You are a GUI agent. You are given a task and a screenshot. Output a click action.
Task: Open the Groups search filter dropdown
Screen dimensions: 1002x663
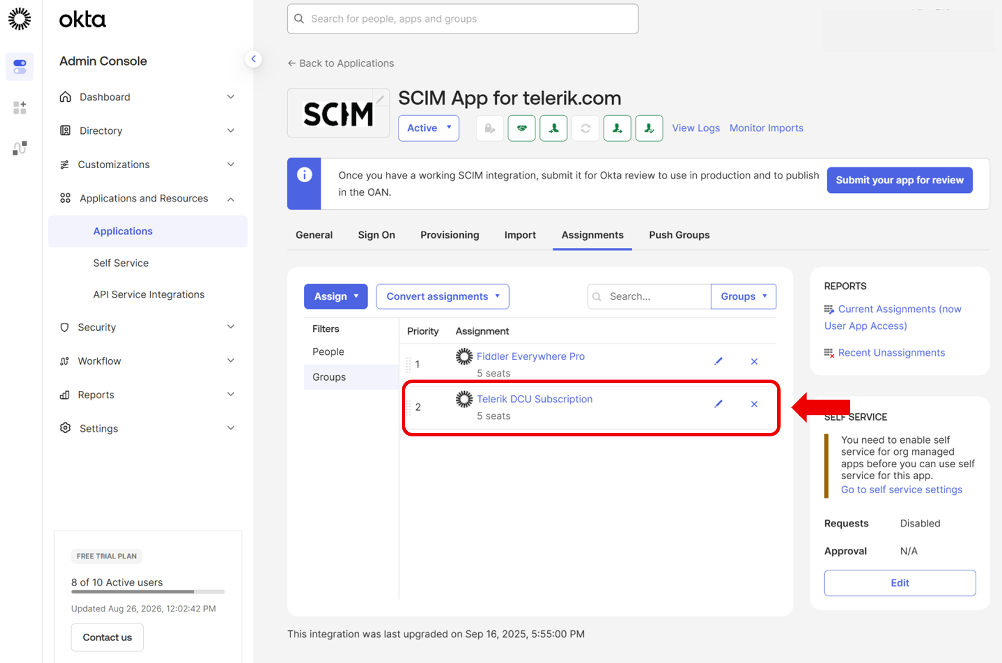(743, 296)
